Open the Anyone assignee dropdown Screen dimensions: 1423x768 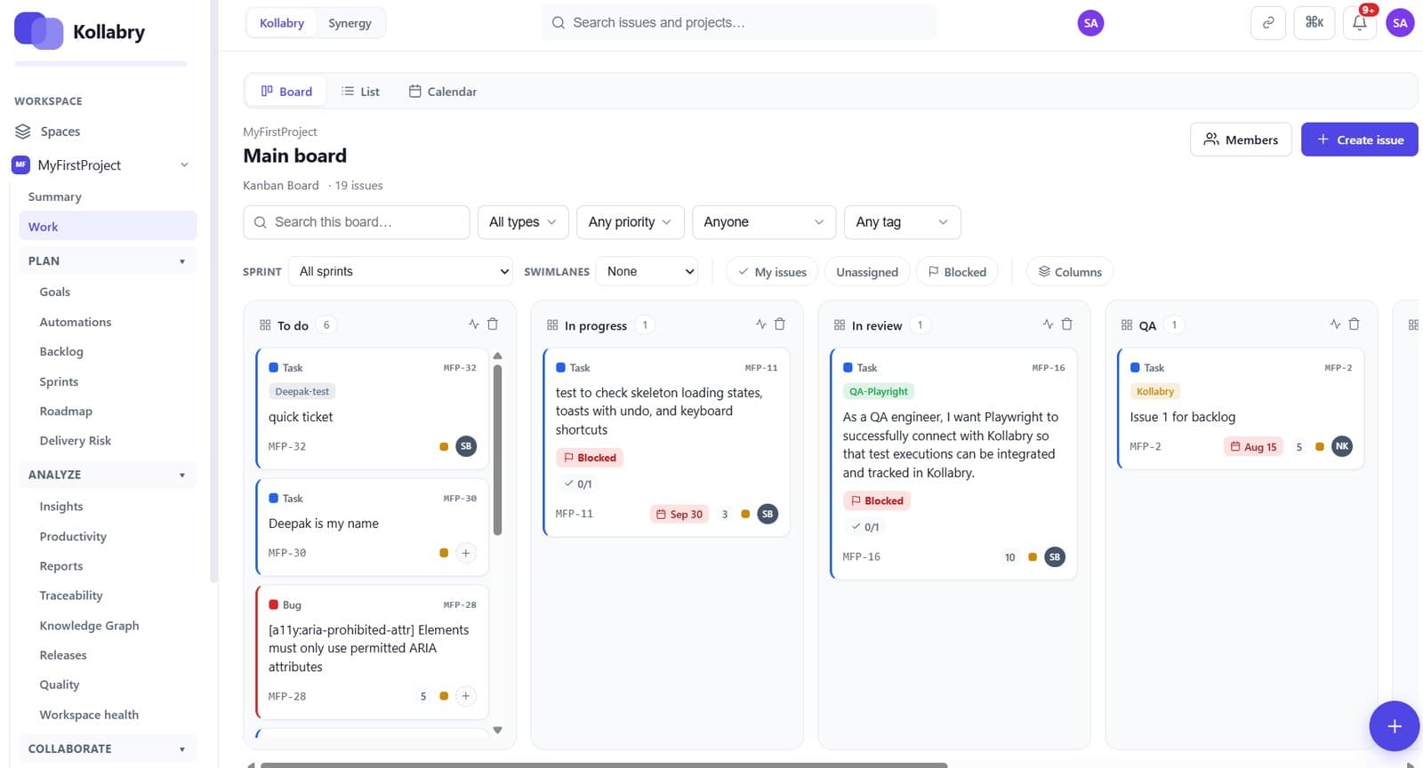pyautogui.click(x=764, y=222)
